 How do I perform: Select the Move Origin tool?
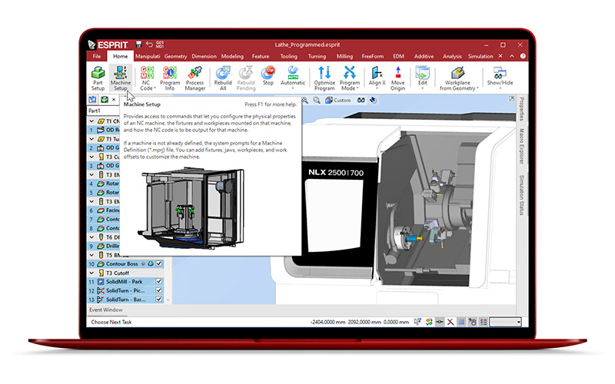397,77
